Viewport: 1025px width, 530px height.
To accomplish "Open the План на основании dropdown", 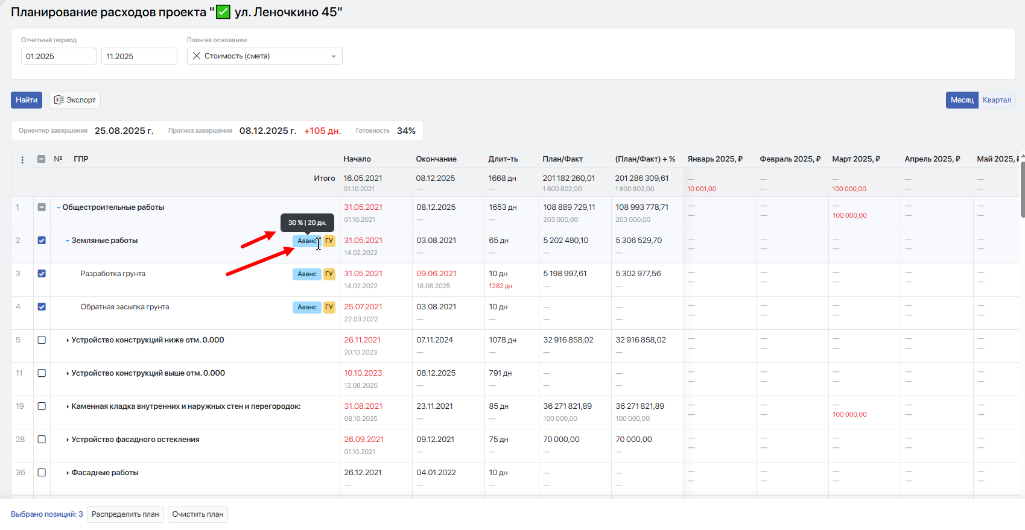I will 333,57.
